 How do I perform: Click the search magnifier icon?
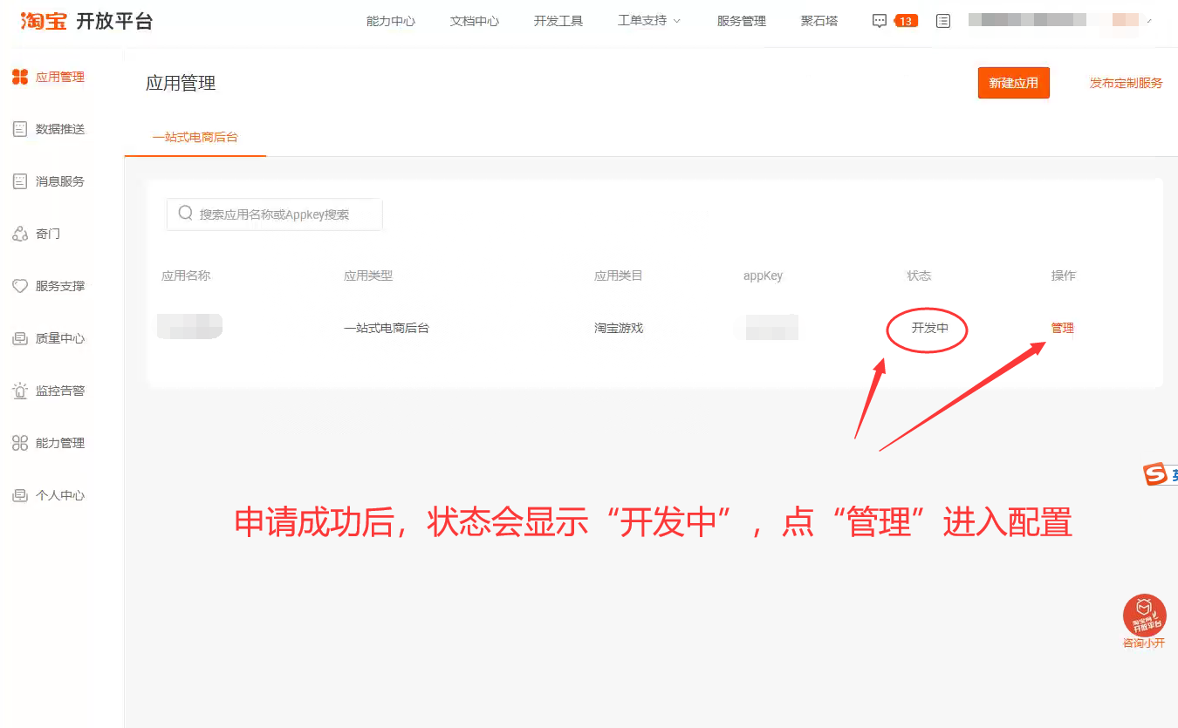(x=185, y=214)
